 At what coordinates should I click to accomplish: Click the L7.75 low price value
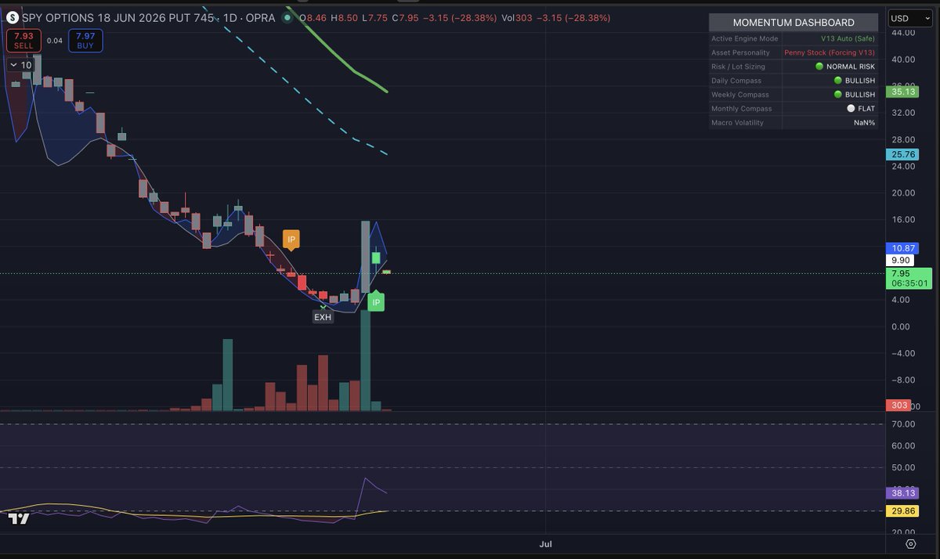pyautogui.click(x=374, y=17)
